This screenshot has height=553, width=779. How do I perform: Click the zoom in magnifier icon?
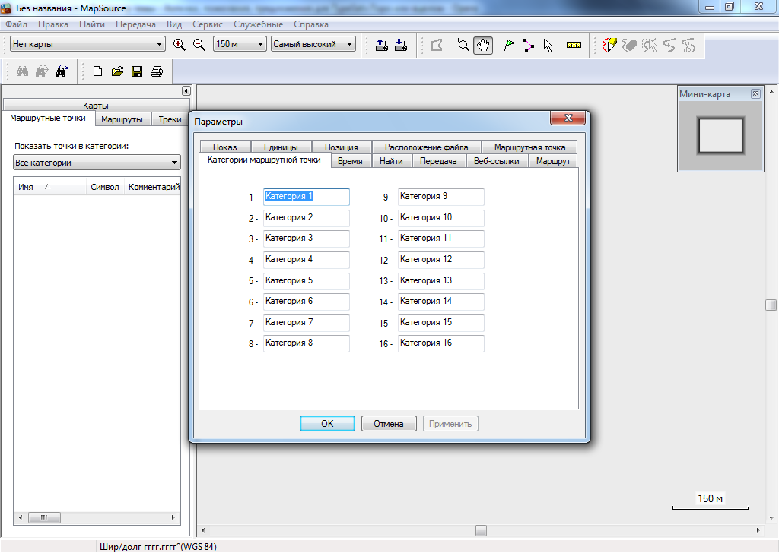click(x=180, y=45)
